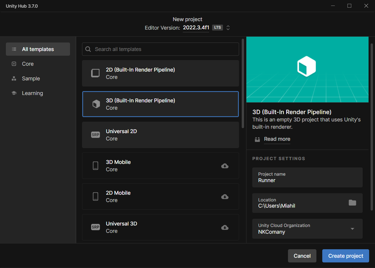Click the All templates list icon
Image resolution: width=375 pixels, height=268 pixels.
tap(14, 49)
